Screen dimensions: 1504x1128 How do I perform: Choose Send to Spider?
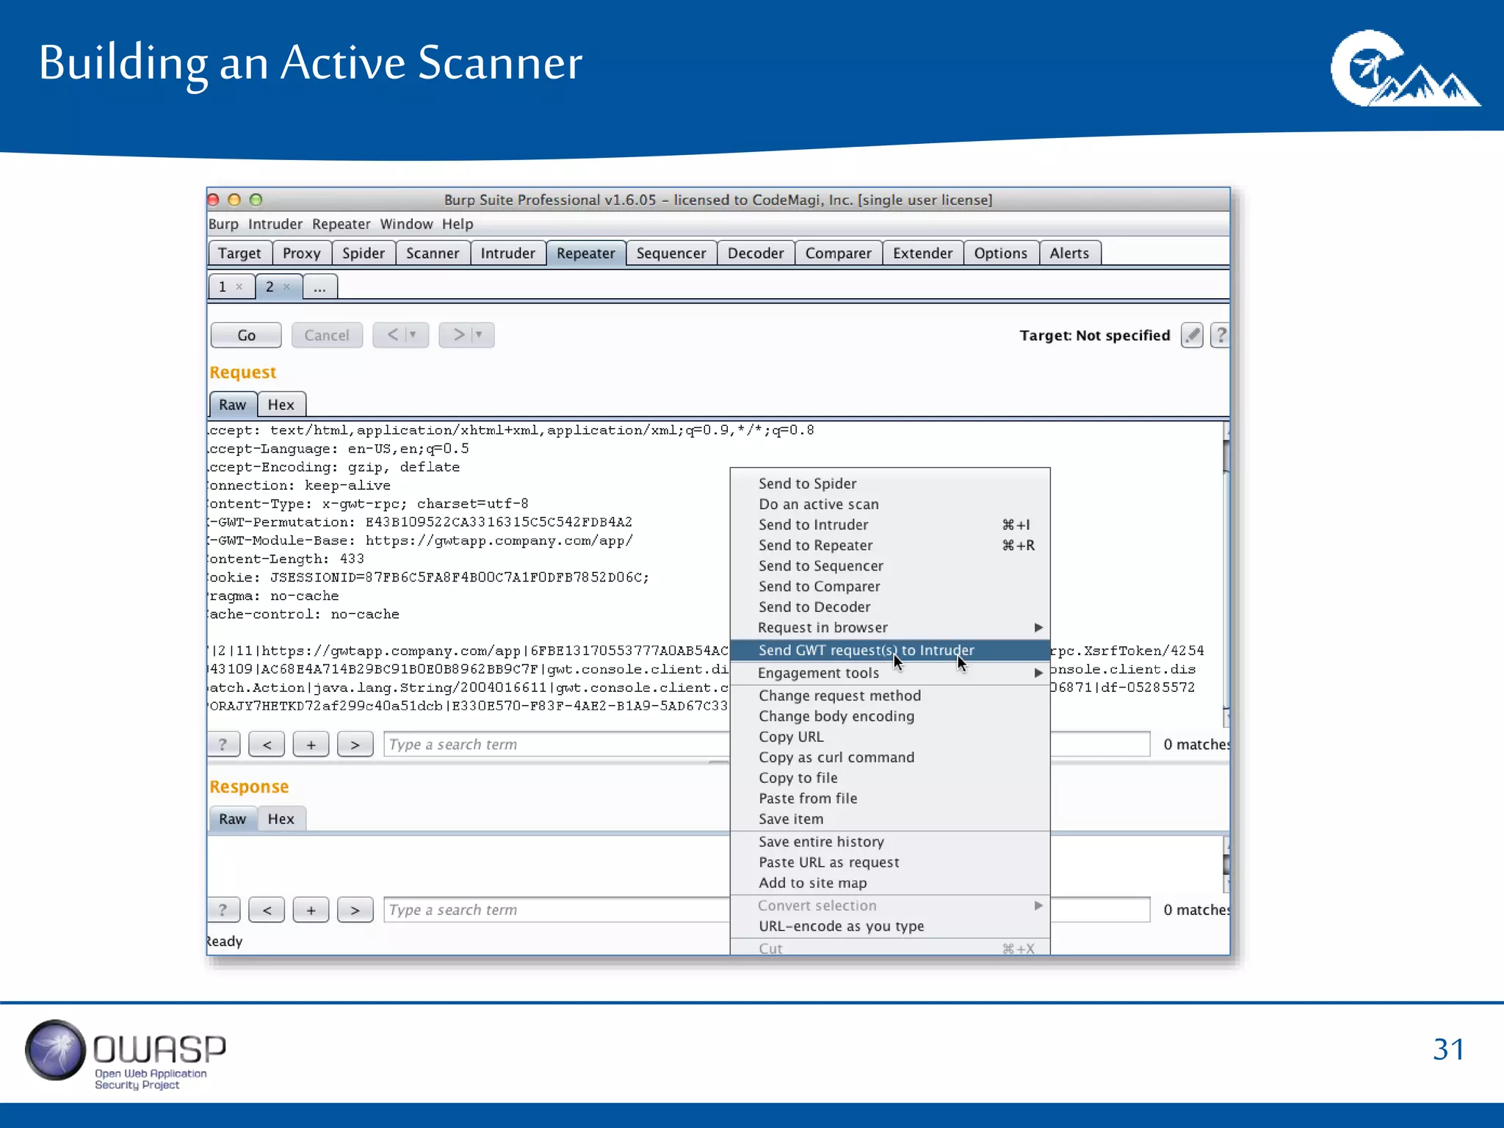(x=890, y=484)
